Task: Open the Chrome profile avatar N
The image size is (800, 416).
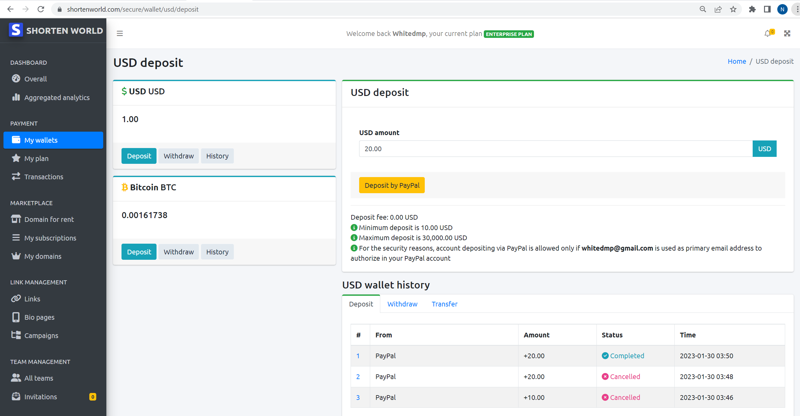Action: tap(782, 9)
